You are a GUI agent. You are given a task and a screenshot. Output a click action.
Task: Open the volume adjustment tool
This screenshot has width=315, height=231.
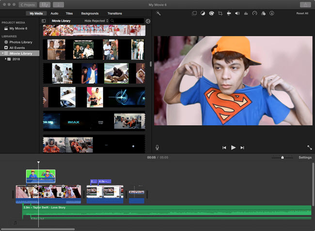click(x=237, y=14)
